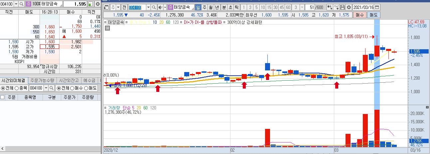Search stock in order list filter
The image size is (430, 154).
[x=52, y=88]
